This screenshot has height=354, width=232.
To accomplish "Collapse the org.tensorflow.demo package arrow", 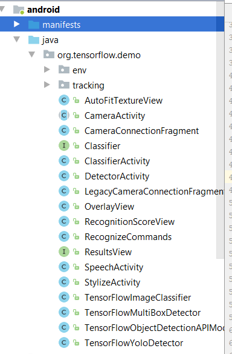I will [x=31, y=55].
